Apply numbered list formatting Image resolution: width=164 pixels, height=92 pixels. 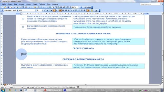coord(76,10)
